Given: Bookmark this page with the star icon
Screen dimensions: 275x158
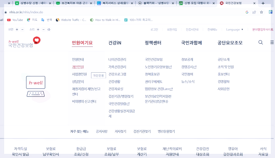Looking at the screenshot, I should click(261, 12).
